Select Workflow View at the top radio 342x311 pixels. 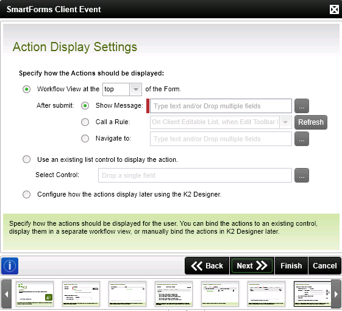click(27, 89)
